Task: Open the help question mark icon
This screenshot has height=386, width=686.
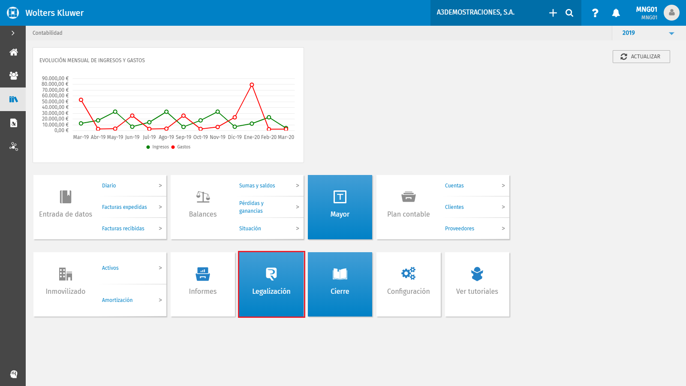Action: coord(595,13)
